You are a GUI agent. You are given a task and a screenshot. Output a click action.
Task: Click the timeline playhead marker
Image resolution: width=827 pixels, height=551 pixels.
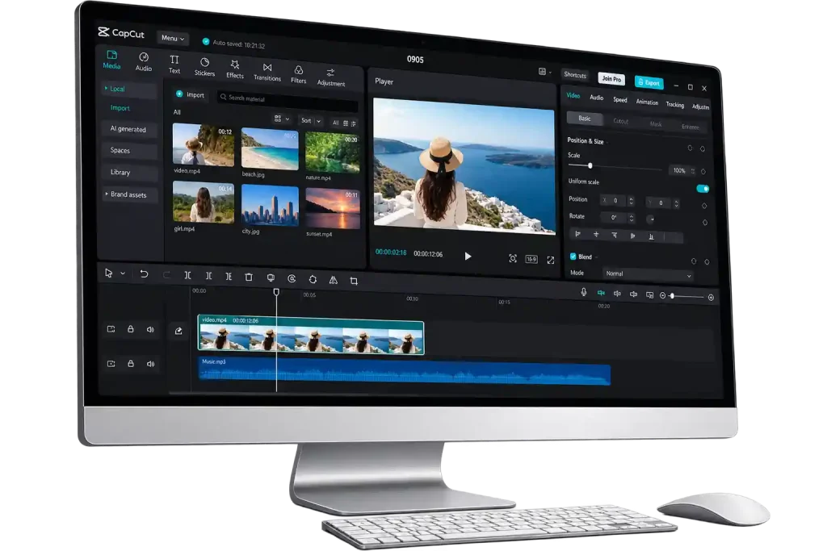(276, 292)
